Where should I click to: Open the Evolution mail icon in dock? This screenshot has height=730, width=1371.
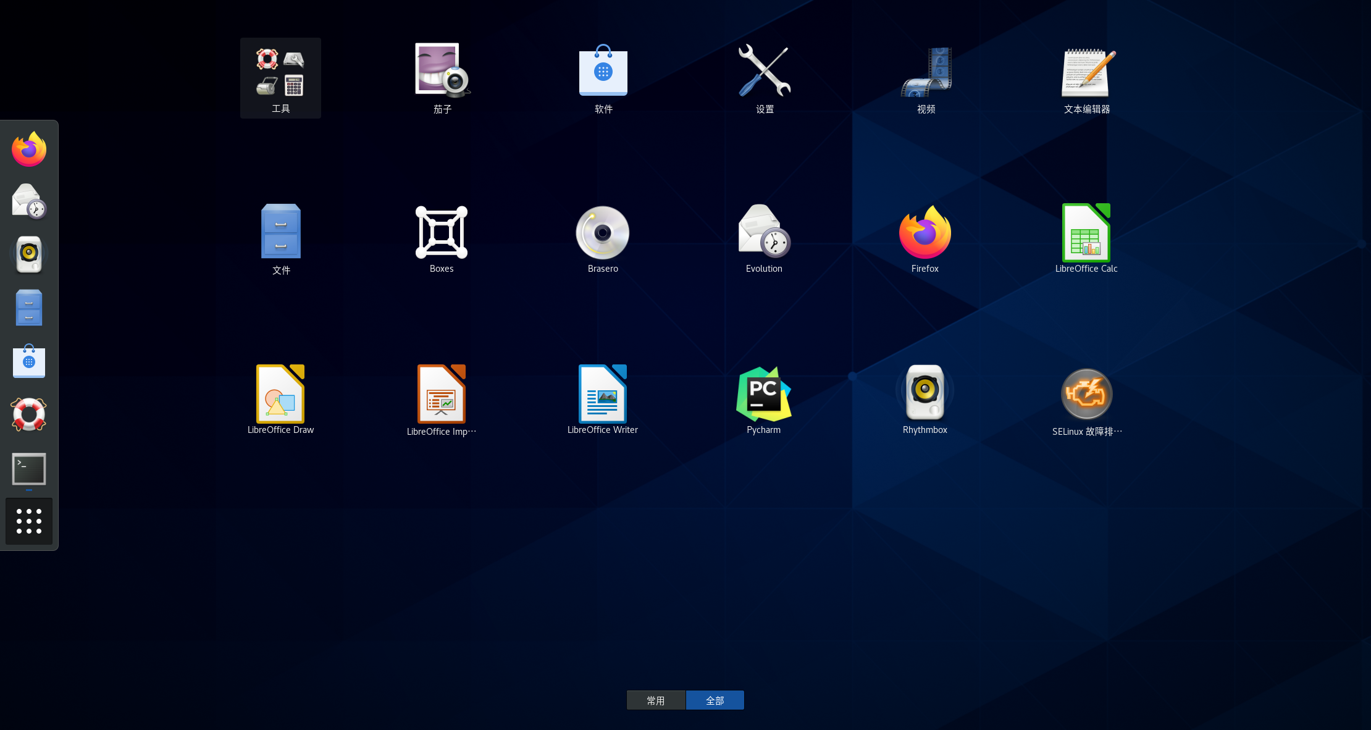pyautogui.click(x=29, y=201)
